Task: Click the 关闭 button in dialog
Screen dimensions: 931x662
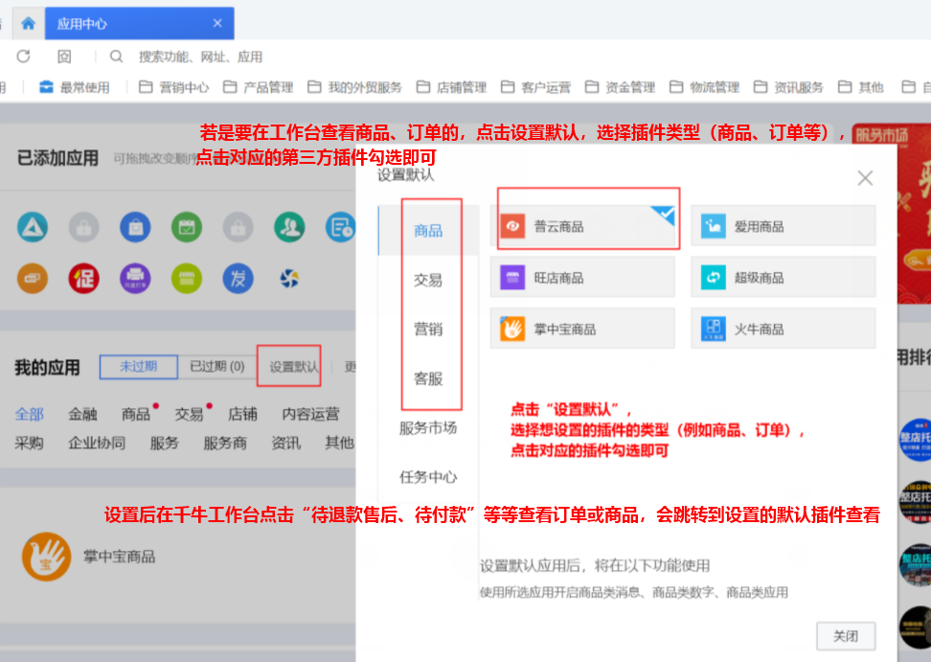Action: [x=845, y=636]
